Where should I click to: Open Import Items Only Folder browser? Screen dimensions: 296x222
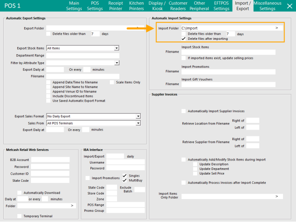point(276,197)
